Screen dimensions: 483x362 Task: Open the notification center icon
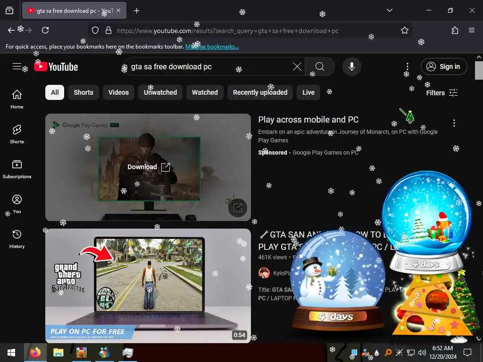[467, 353]
